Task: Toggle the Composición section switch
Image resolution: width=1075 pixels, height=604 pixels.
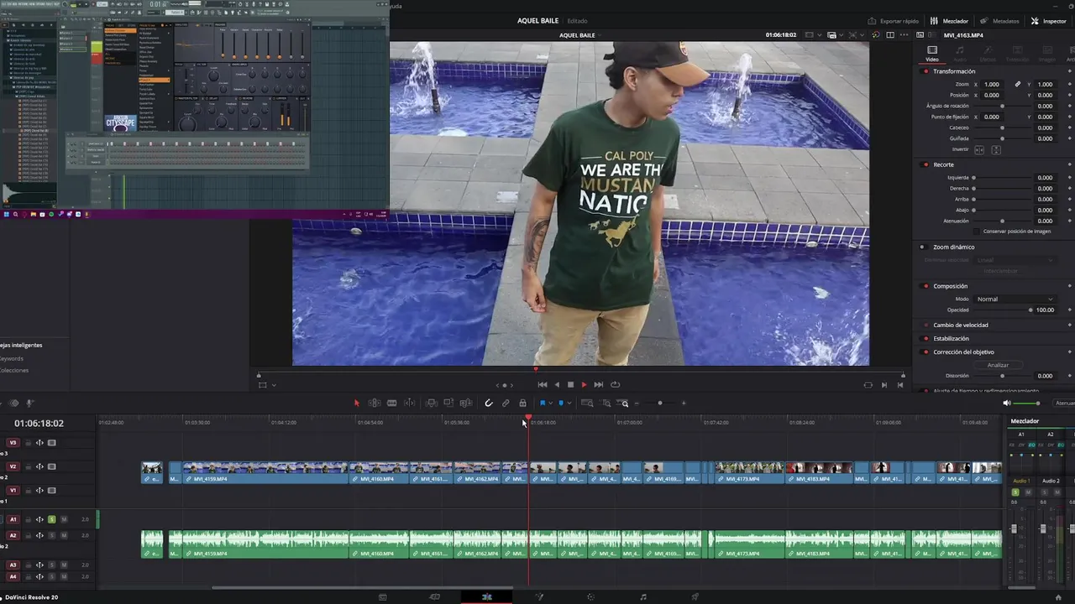Action: [x=926, y=286]
